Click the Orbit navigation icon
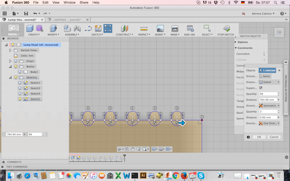290x181 pixels. [x=120, y=149]
